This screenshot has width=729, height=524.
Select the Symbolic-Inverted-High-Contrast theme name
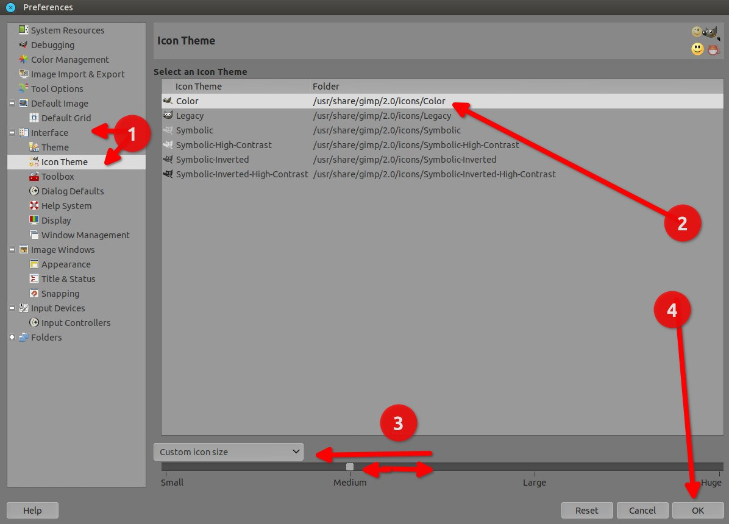click(242, 174)
